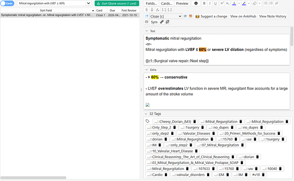Viewport: 294px width, 181px height.
Task: Click the superscript icon
Action: (x=222, y=3)
